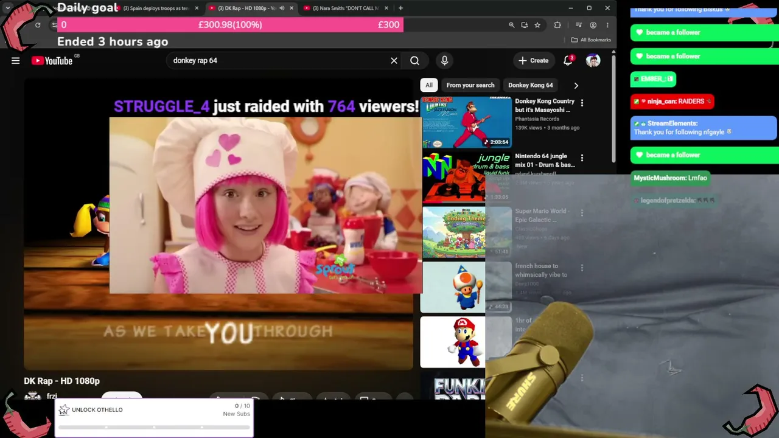Screen dimensions: 779x438
Task: Click the YouTube search magnifier button
Action: pyautogui.click(x=414, y=60)
